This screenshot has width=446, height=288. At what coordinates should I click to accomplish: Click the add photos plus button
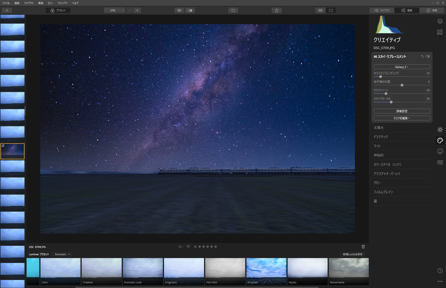[7, 10]
